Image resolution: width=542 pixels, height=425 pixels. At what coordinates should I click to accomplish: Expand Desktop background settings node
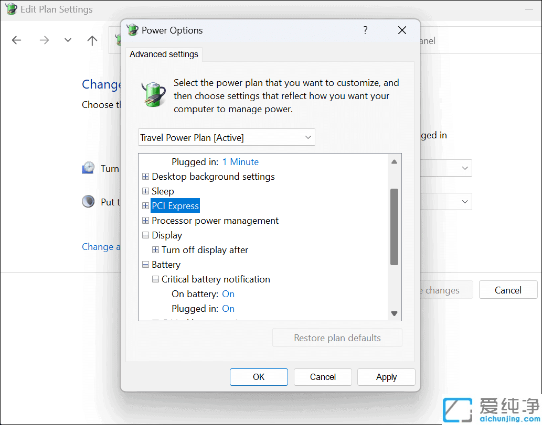145,177
